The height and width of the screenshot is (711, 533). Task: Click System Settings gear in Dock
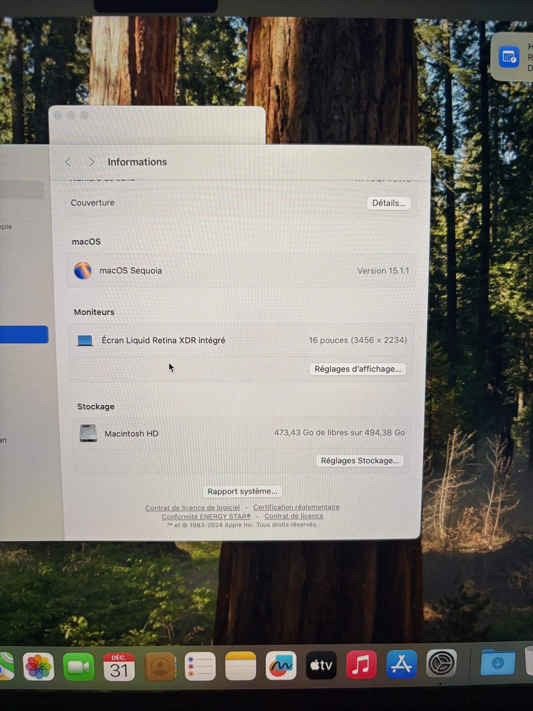(x=441, y=663)
